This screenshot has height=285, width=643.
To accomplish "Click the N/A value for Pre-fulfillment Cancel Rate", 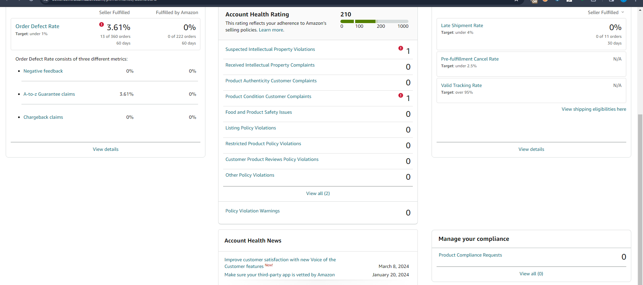I will [x=618, y=59].
